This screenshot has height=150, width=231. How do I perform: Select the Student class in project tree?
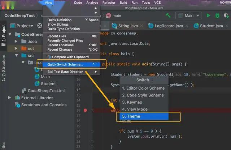48,83
